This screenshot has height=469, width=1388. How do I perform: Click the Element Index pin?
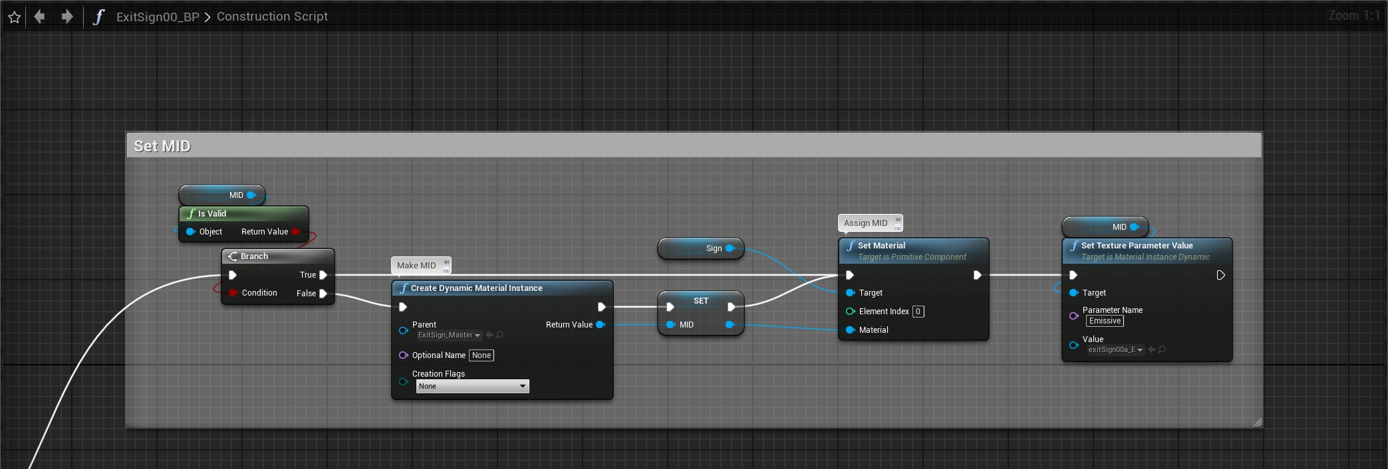(850, 312)
